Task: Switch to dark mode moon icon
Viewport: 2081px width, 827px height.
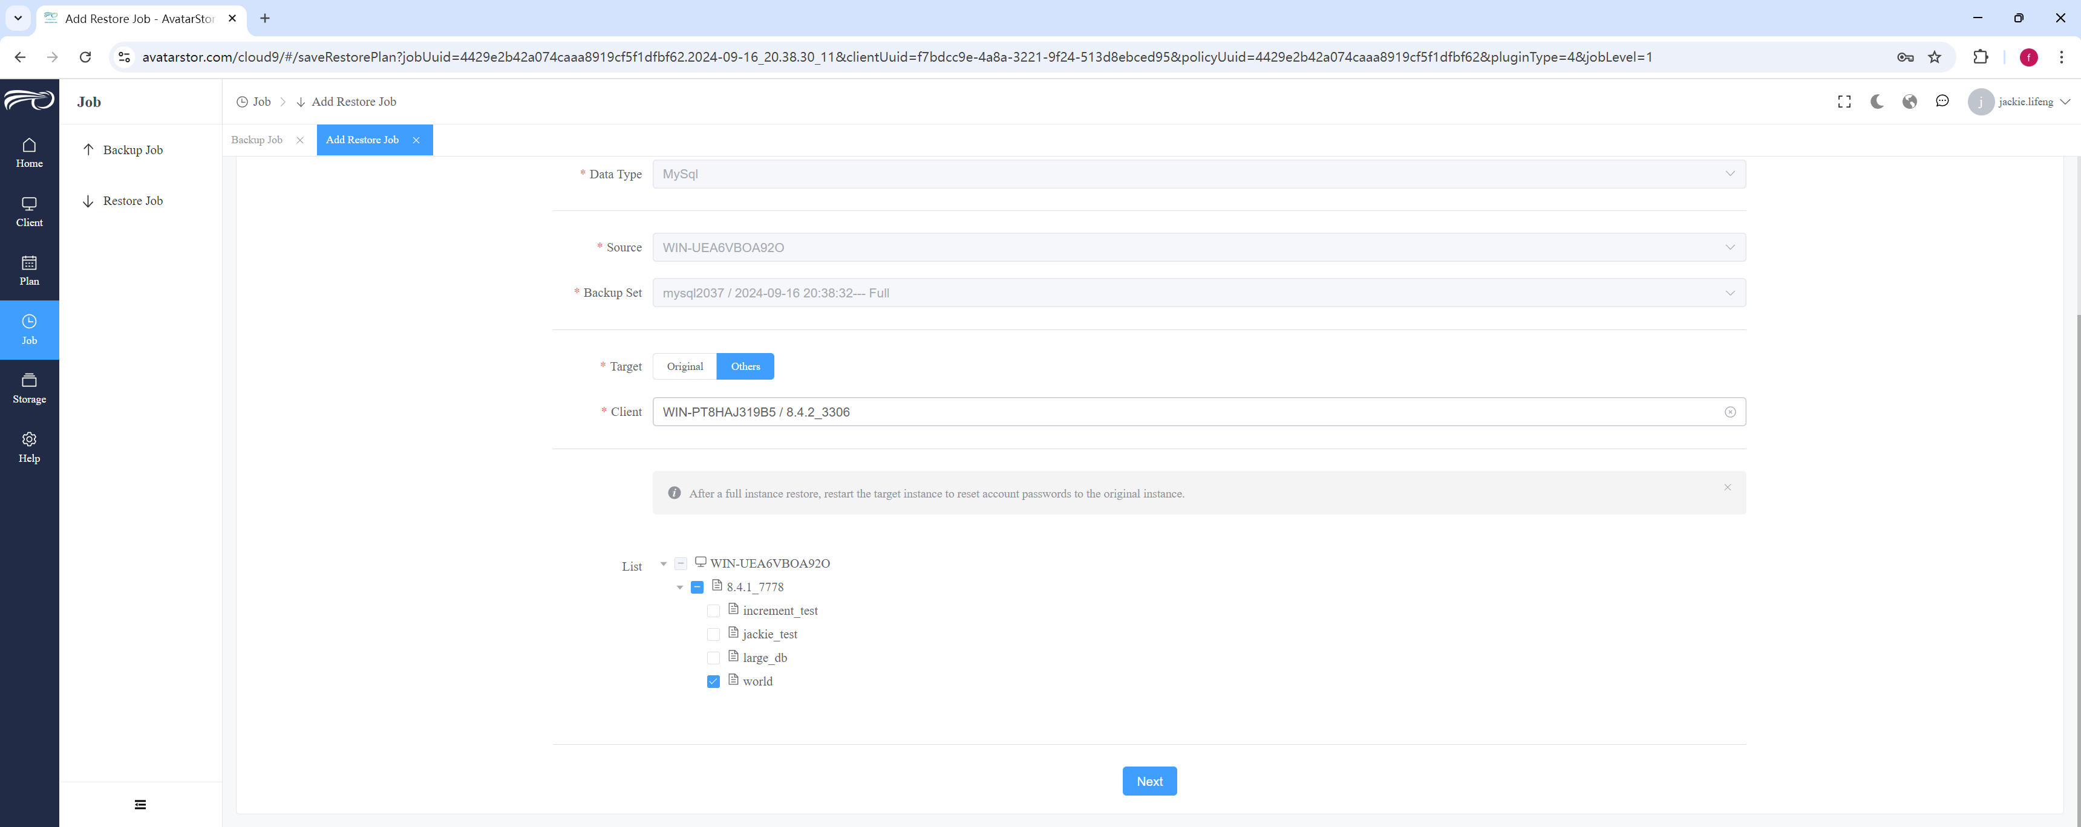Action: 1877,102
